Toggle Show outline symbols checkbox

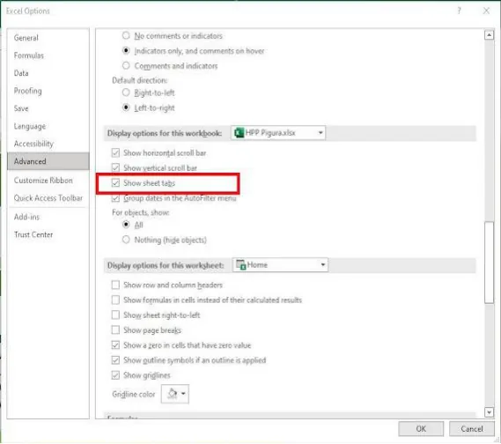click(x=115, y=360)
